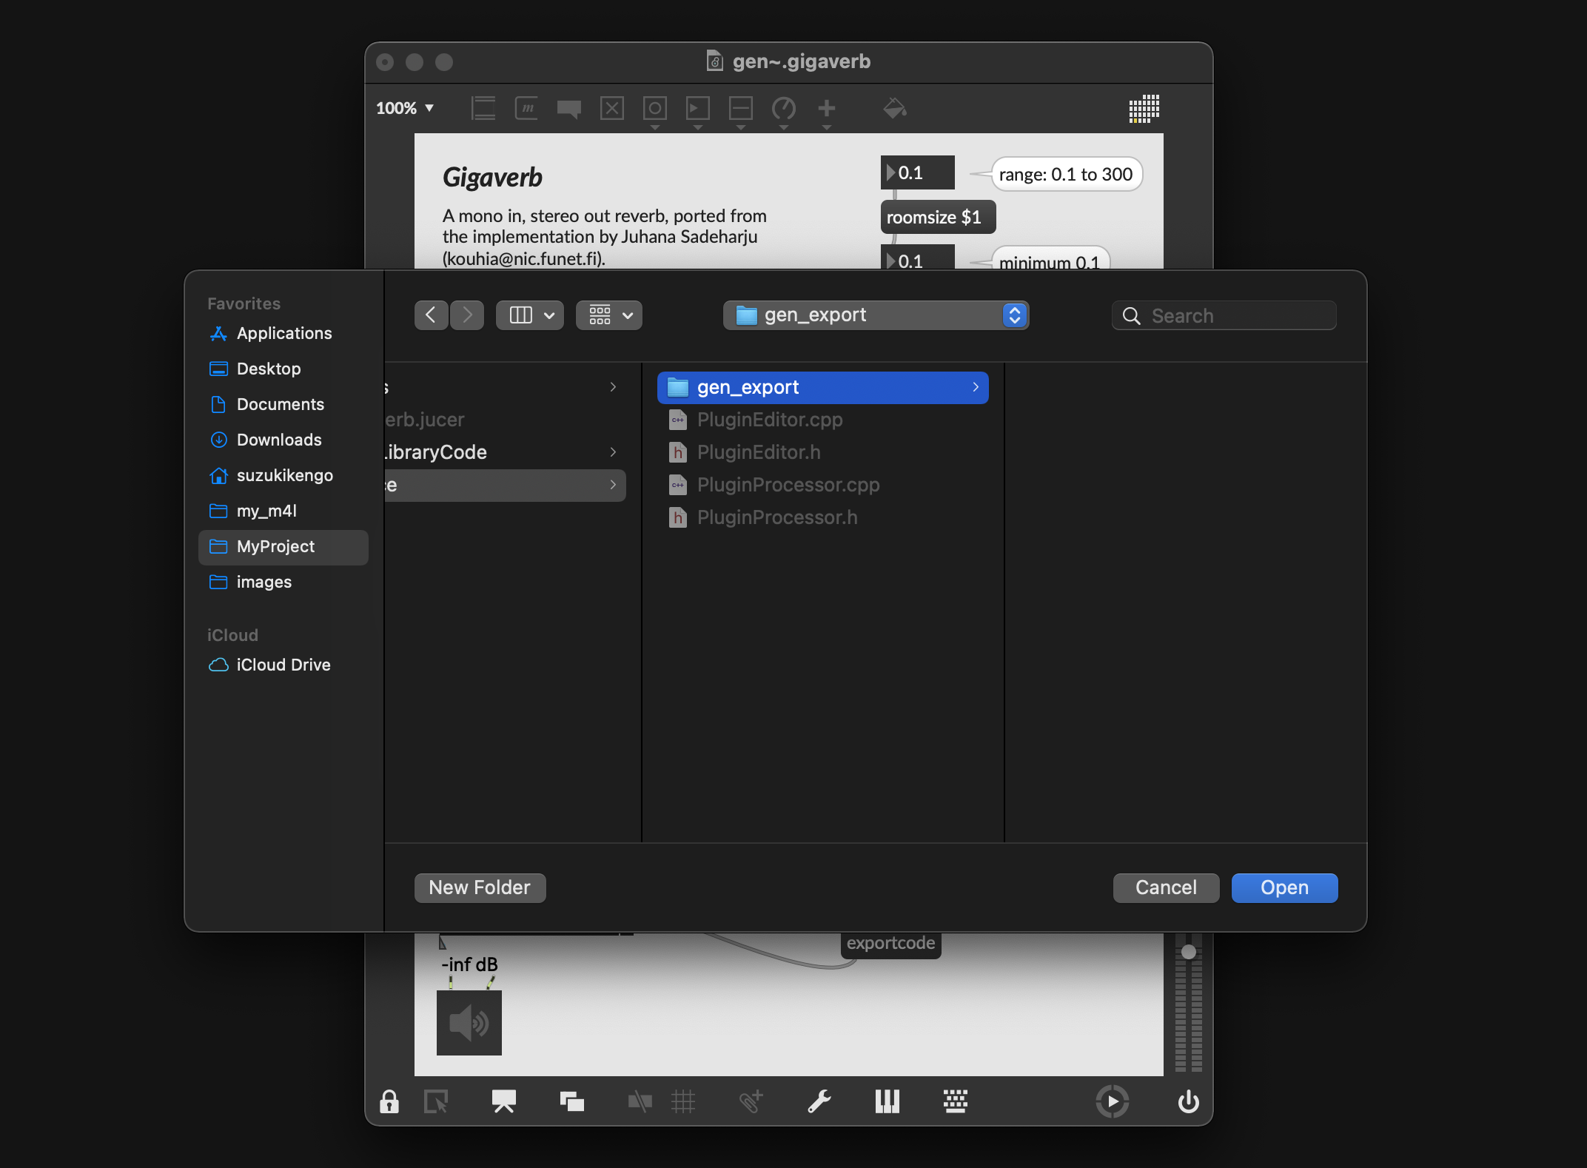Click the range: 0.1 to 300 comment
Image resolution: width=1587 pixels, height=1168 pixels.
pos(1066,174)
